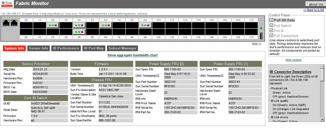Click the empty 17B connector slot
This screenshot has width=326, height=128.
(251, 32)
